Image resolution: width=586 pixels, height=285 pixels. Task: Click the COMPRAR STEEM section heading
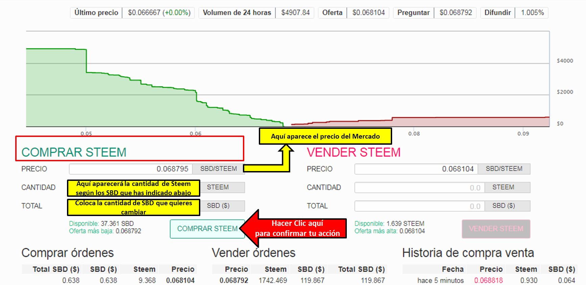click(74, 152)
